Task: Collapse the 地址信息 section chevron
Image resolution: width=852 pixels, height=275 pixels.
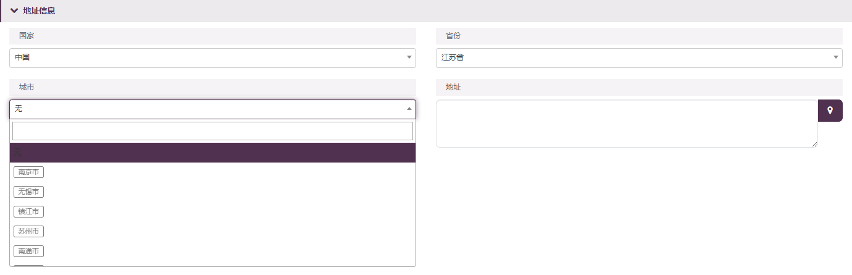Action: click(x=14, y=11)
